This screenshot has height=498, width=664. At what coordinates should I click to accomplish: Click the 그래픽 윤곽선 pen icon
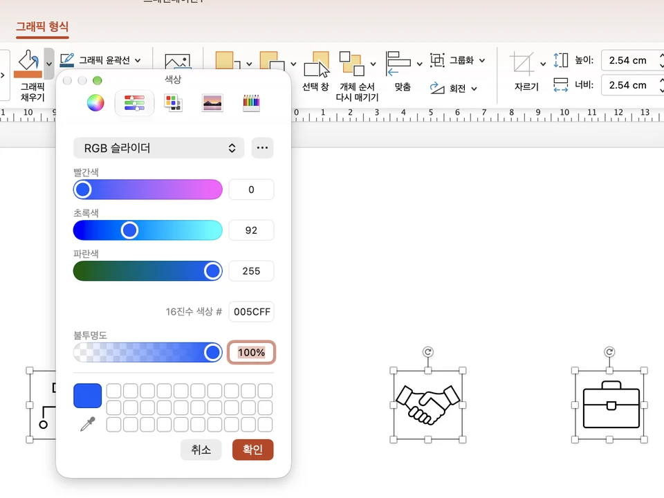(67, 60)
